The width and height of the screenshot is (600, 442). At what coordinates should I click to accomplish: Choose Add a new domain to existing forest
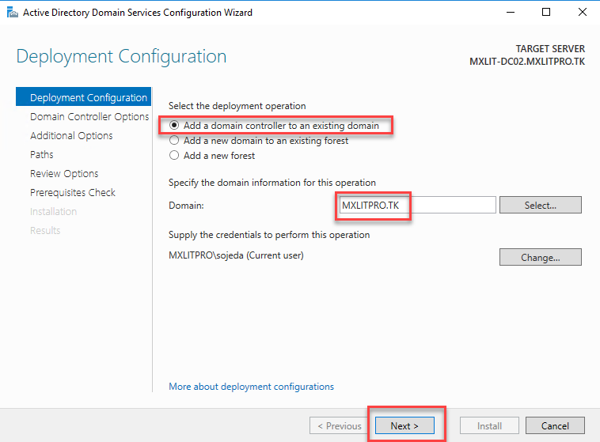coord(174,141)
